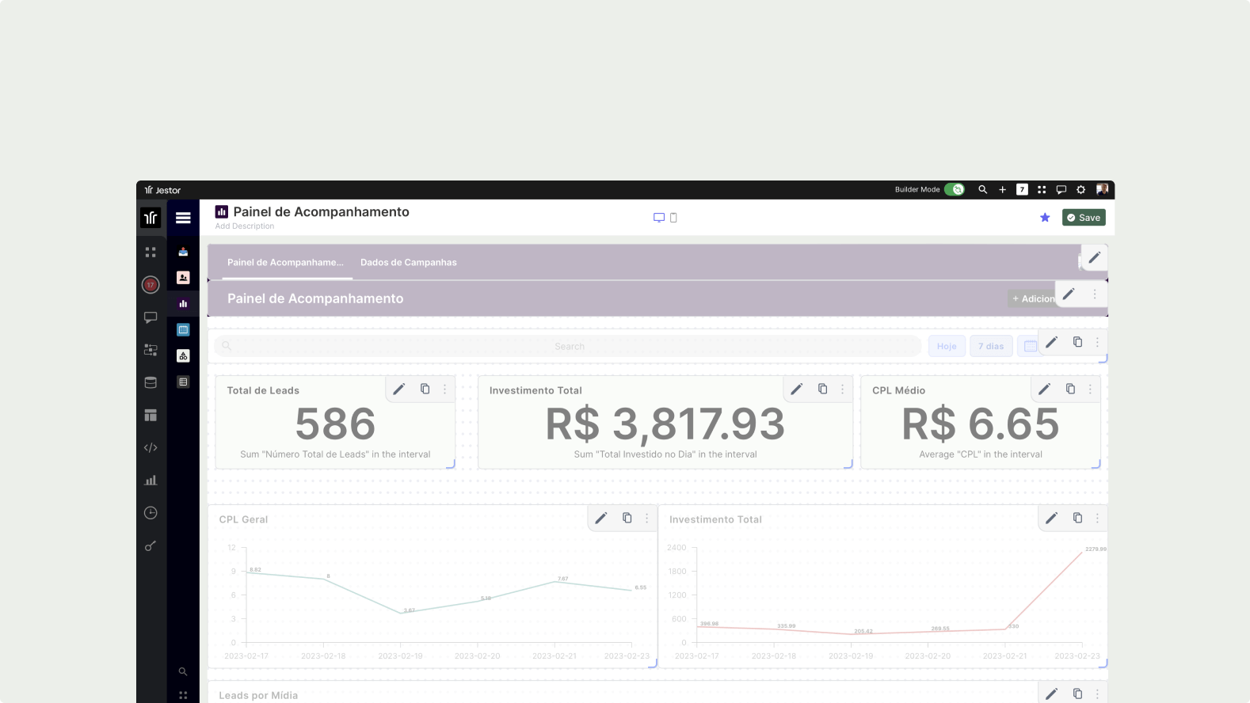
Task: Duplicate the Investimento Total number card
Action: [823, 389]
